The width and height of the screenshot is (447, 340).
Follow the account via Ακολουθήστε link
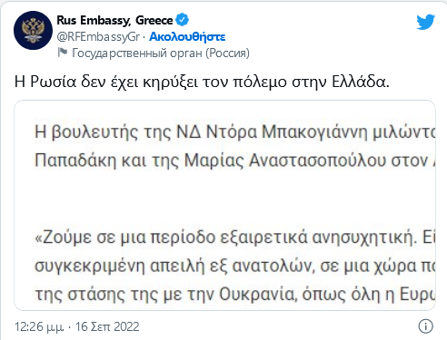[x=187, y=36]
